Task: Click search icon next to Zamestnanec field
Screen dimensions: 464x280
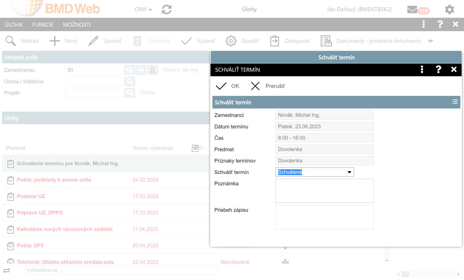Action: pyautogui.click(x=130, y=70)
